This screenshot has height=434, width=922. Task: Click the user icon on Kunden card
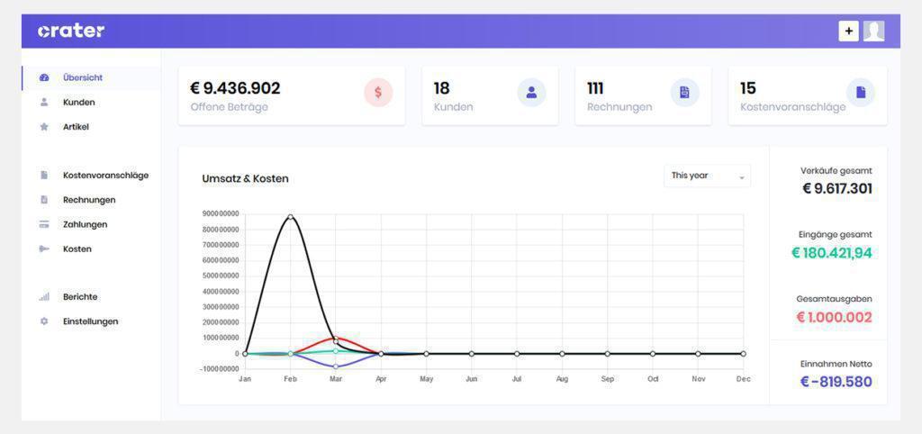click(x=531, y=92)
